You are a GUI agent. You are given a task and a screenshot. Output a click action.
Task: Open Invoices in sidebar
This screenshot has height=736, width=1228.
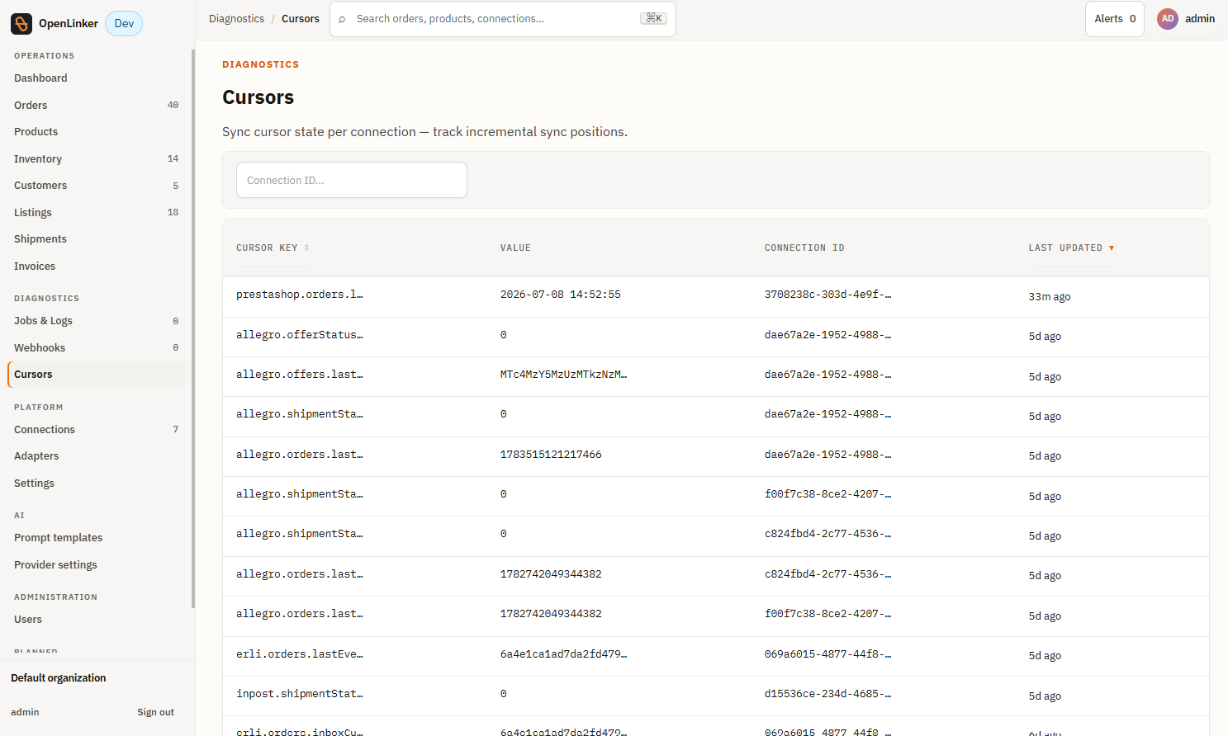[x=96, y=266]
